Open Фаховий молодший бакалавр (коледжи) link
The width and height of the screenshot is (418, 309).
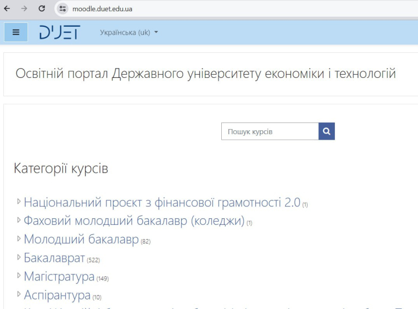[134, 220]
